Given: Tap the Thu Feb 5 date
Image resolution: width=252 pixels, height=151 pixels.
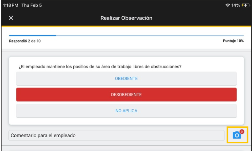Looking at the screenshot, I should (32, 5).
